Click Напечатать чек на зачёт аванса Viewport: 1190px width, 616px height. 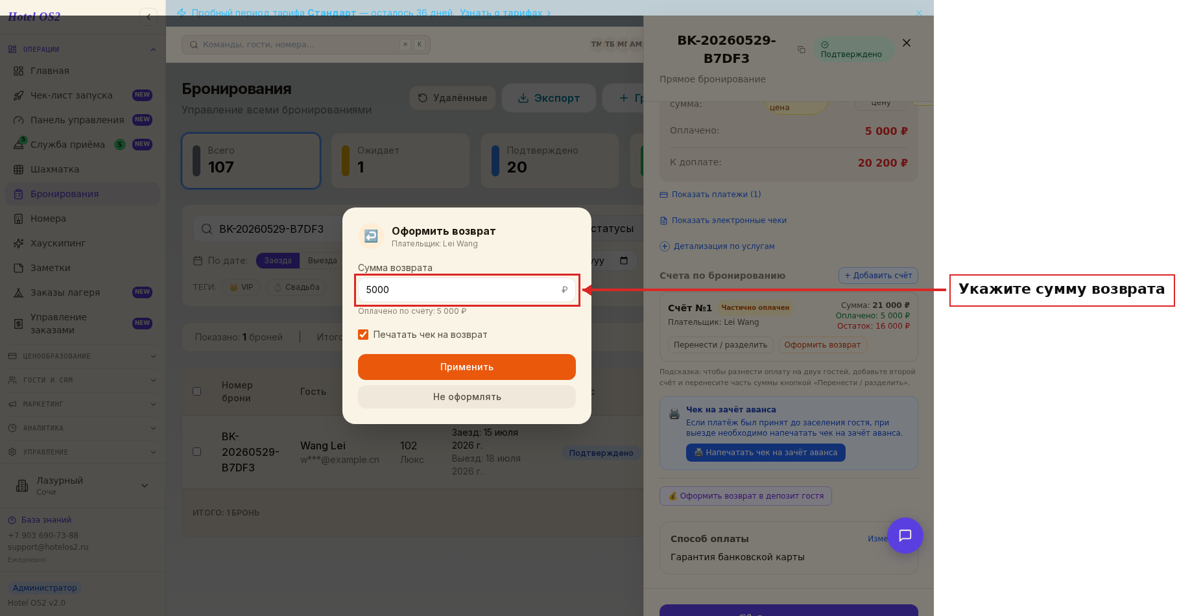click(x=765, y=453)
